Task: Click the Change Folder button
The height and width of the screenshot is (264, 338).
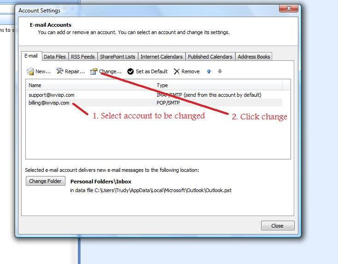Action: [x=45, y=181]
